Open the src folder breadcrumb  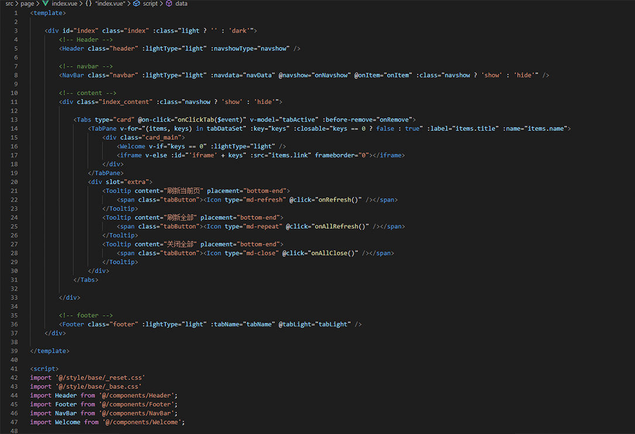pyautogui.click(x=9, y=4)
